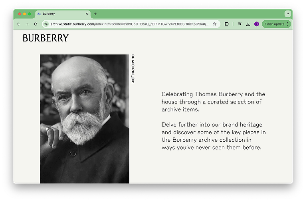Open the purple H profile avatar
Screen dimensions: 303x201
pos(256,24)
